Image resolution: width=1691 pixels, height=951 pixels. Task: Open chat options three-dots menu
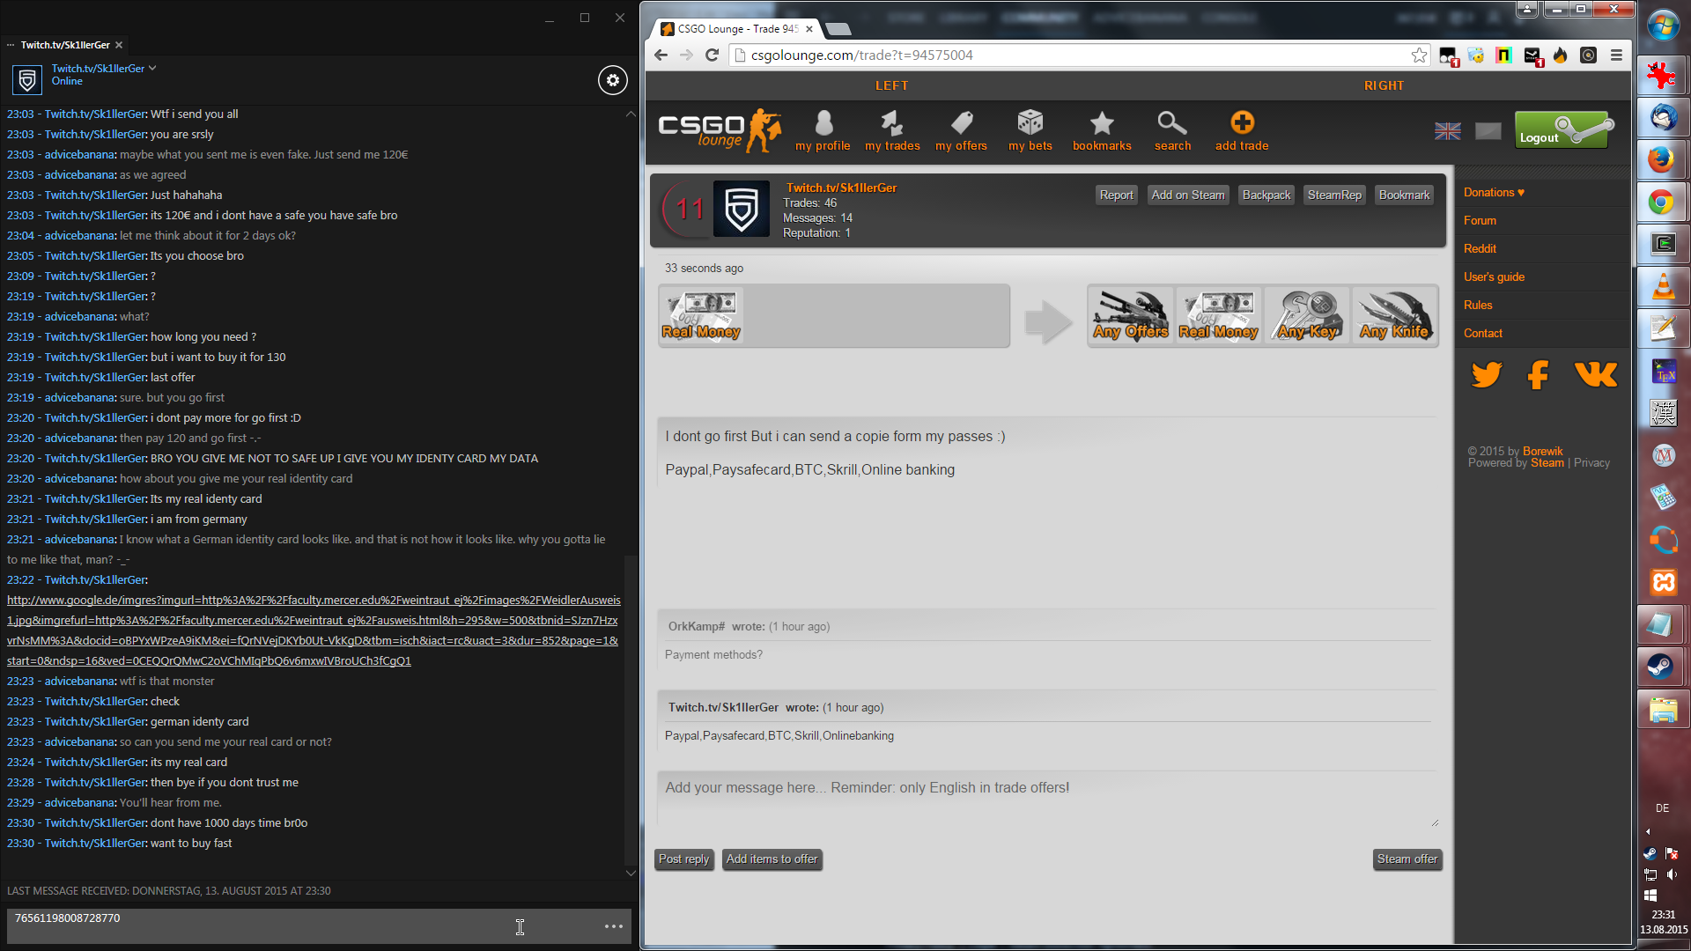coord(614,926)
